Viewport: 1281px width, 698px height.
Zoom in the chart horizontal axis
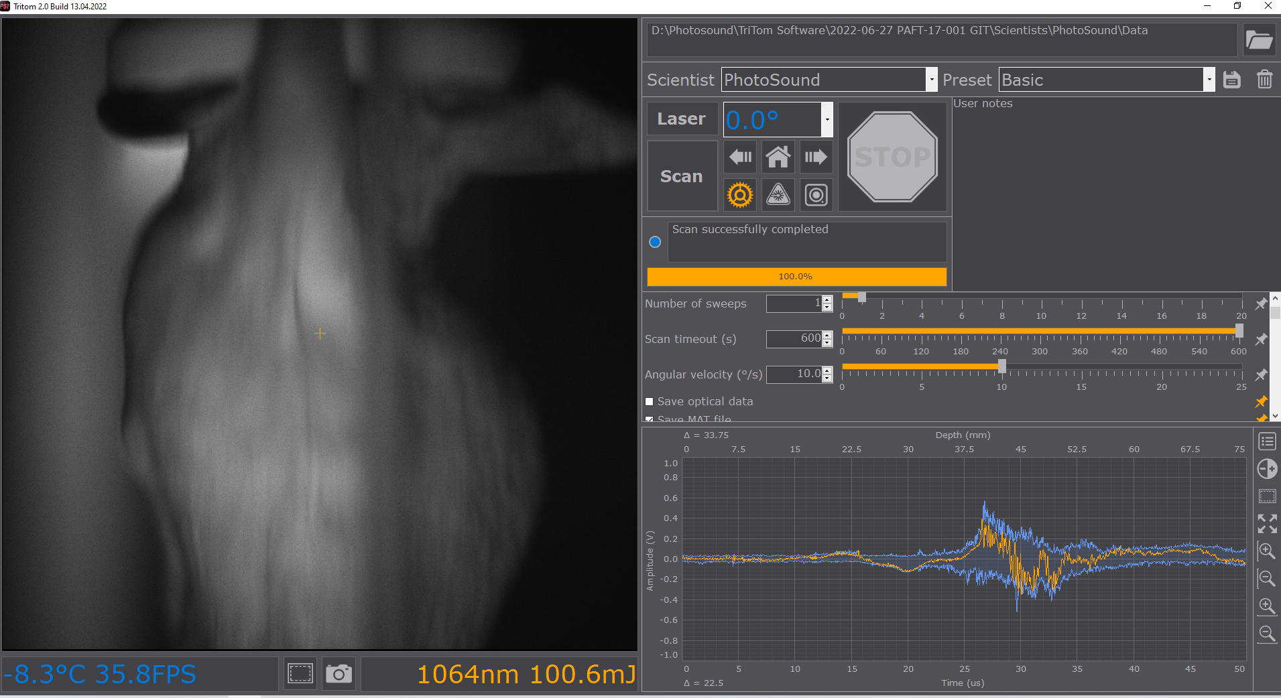1267,606
